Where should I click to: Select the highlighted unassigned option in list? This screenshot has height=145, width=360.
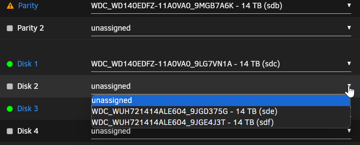(x=221, y=101)
